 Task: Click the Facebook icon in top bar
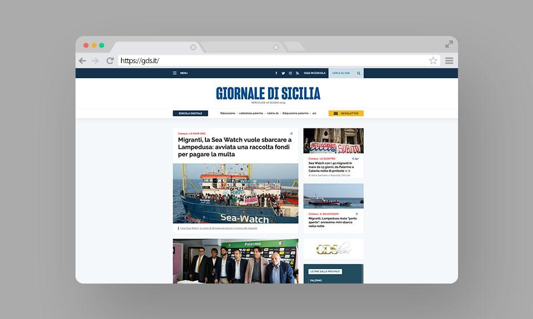(x=276, y=73)
